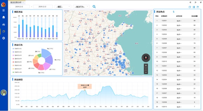Screen dimensions: 203x111
Task: Click the map compass control
Action: click(146, 58)
